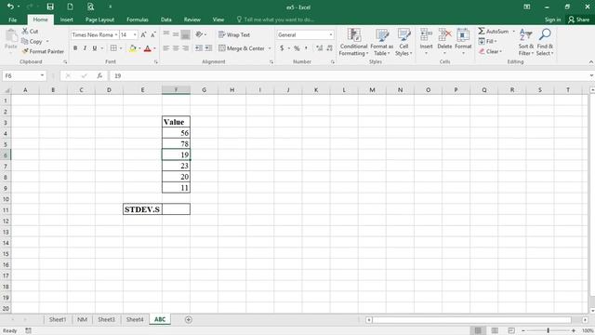Switch to Page Layout view in the status bar
595x335 pixels.
[x=495, y=330]
